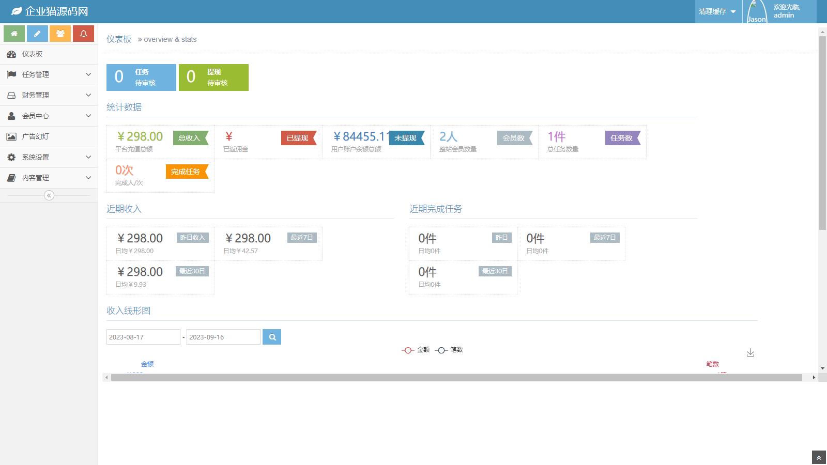Click the person icon beside 会员中心
Screen dimensions: 827x465
(x=11, y=116)
